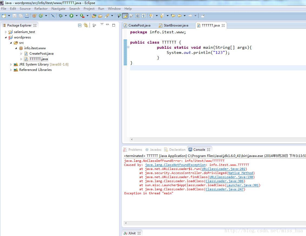Open the Run dropdown arrow
This screenshot has height=236, width=306.
click(77, 16)
